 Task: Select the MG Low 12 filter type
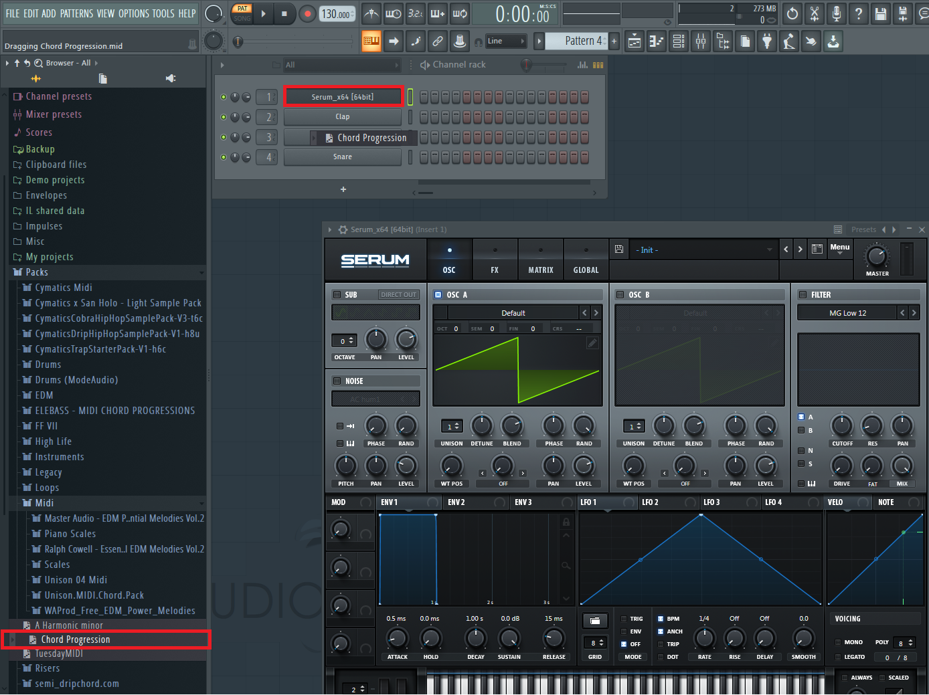[847, 313]
